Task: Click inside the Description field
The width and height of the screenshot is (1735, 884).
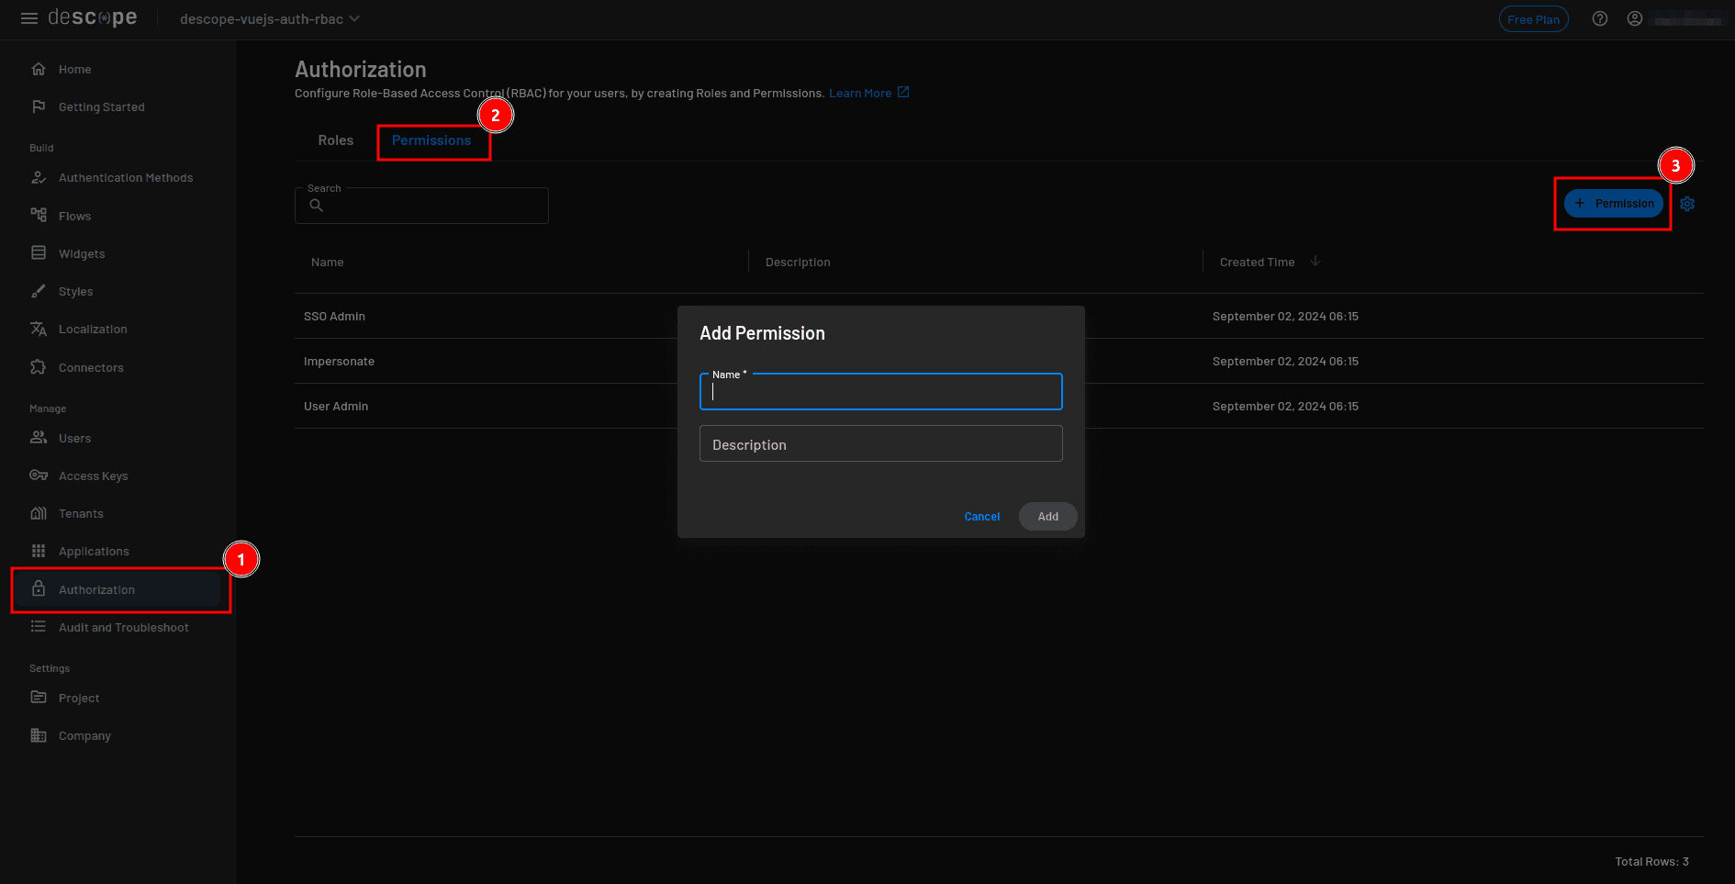Action: [880, 443]
